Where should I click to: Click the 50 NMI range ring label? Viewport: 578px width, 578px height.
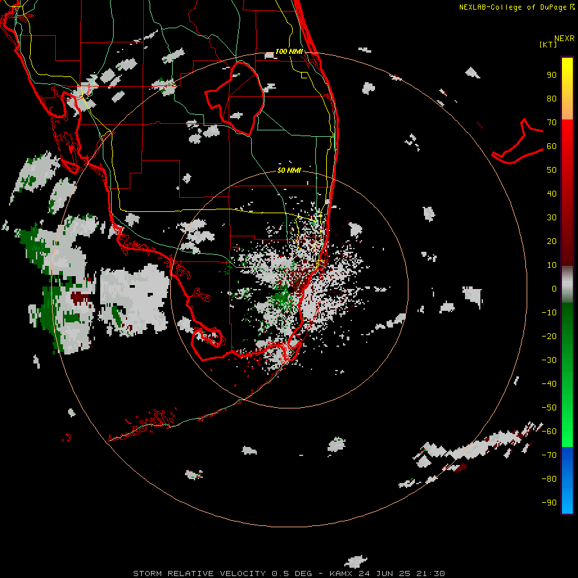click(289, 170)
